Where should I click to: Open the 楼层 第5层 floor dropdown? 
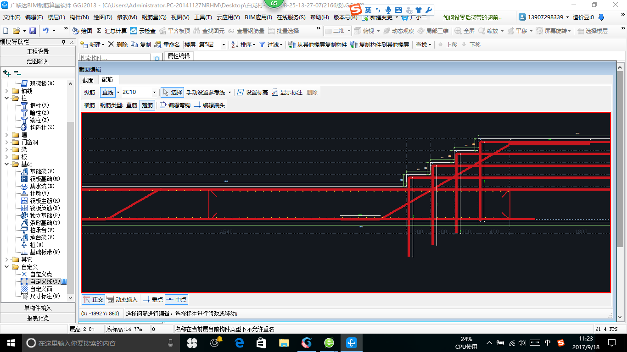pyautogui.click(x=224, y=44)
